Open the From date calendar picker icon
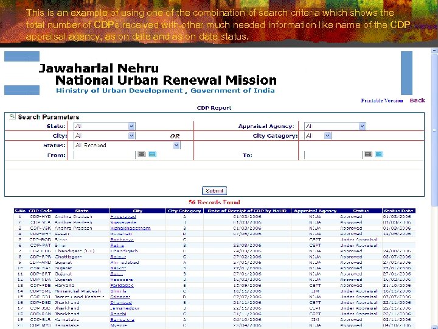This screenshot has width=438, height=329. pos(142,154)
